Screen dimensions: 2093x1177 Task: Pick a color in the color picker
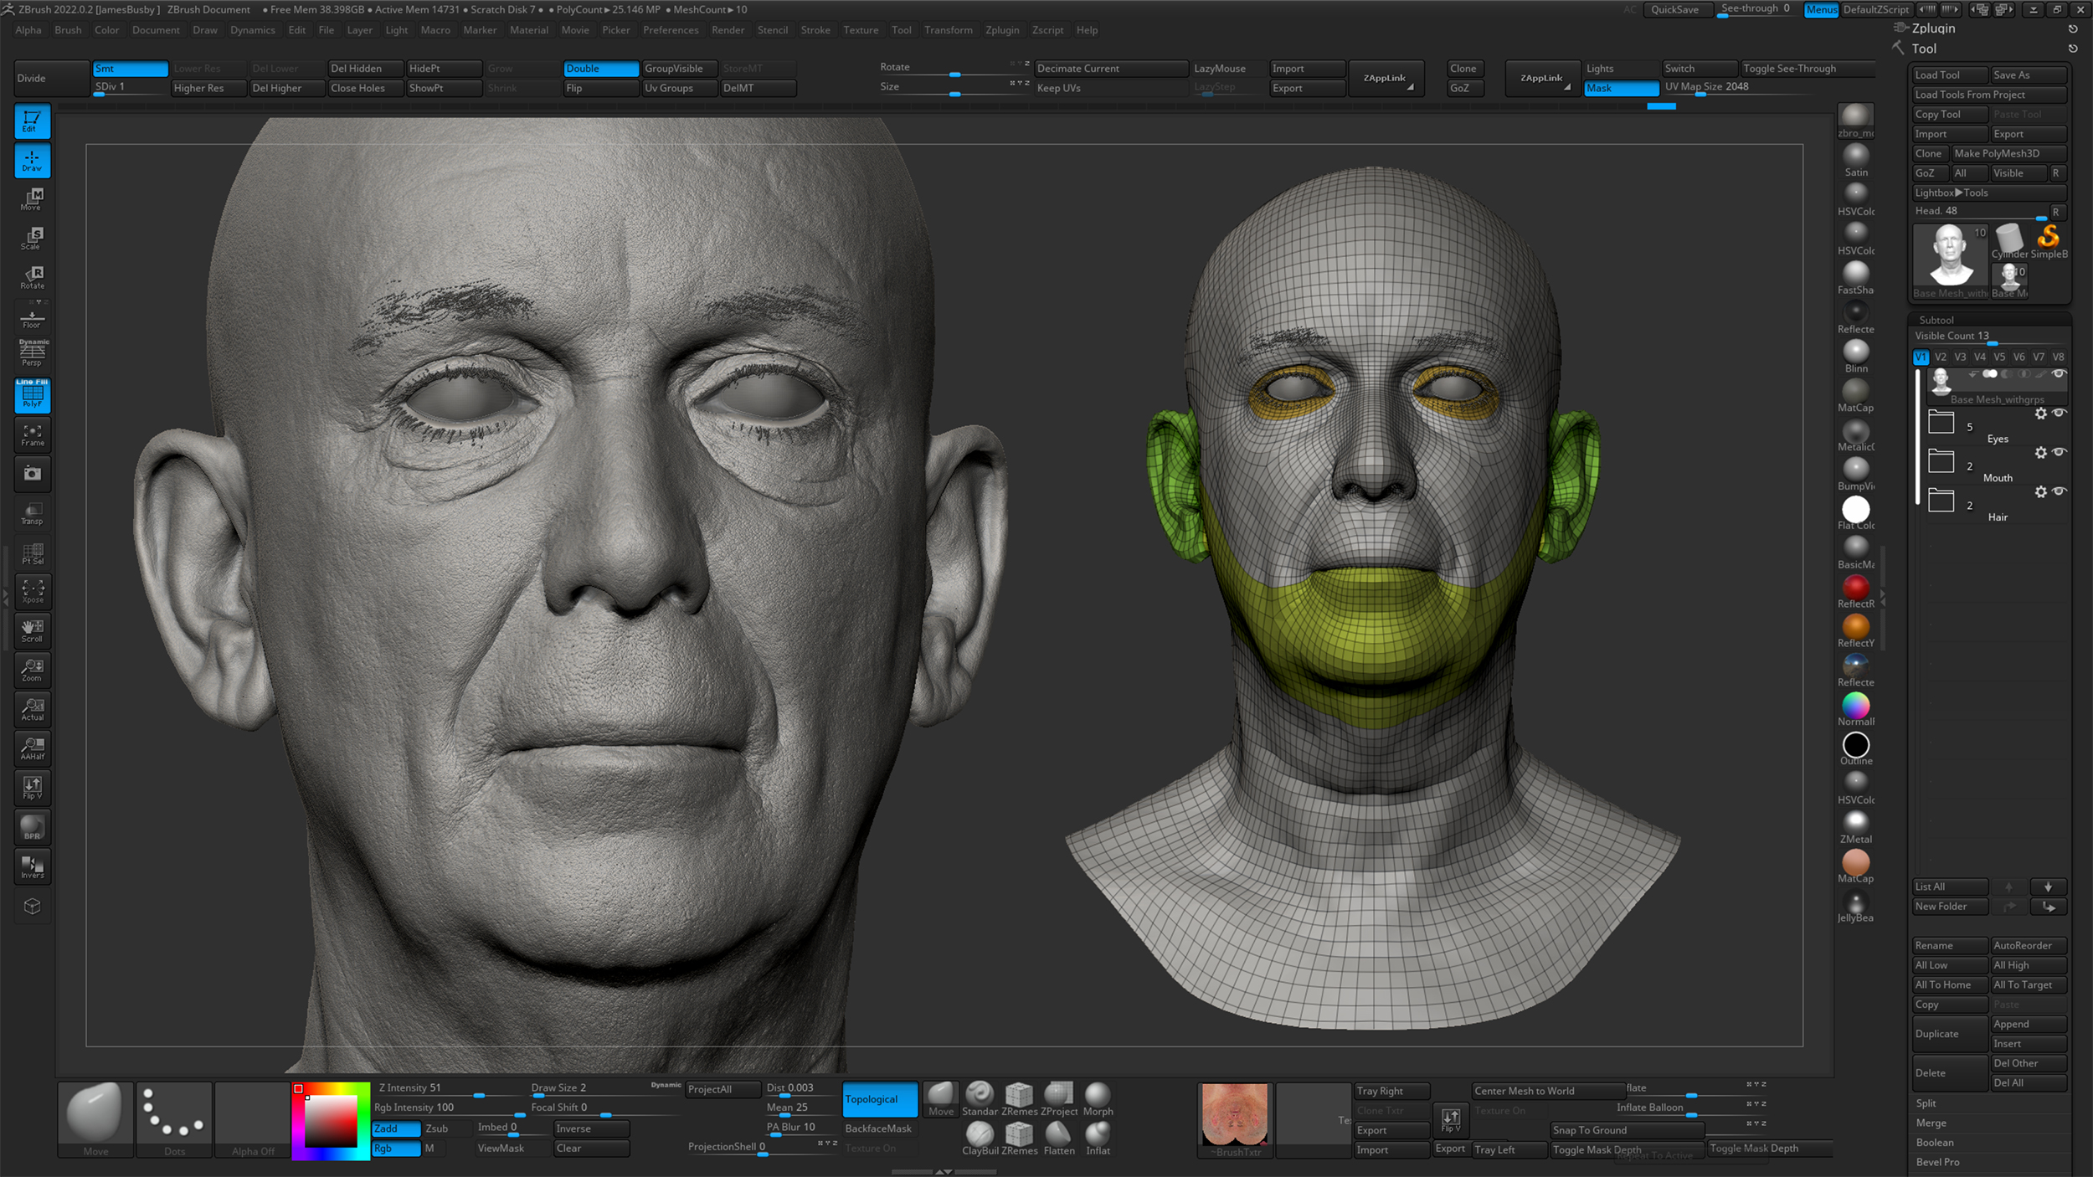click(x=330, y=1121)
